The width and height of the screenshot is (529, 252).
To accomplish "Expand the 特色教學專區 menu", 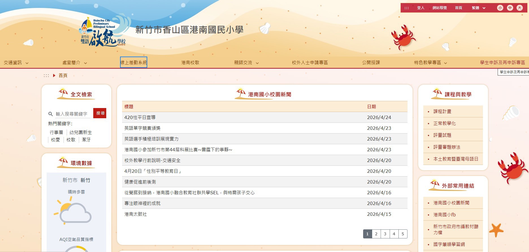I will pyautogui.click(x=430, y=63).
